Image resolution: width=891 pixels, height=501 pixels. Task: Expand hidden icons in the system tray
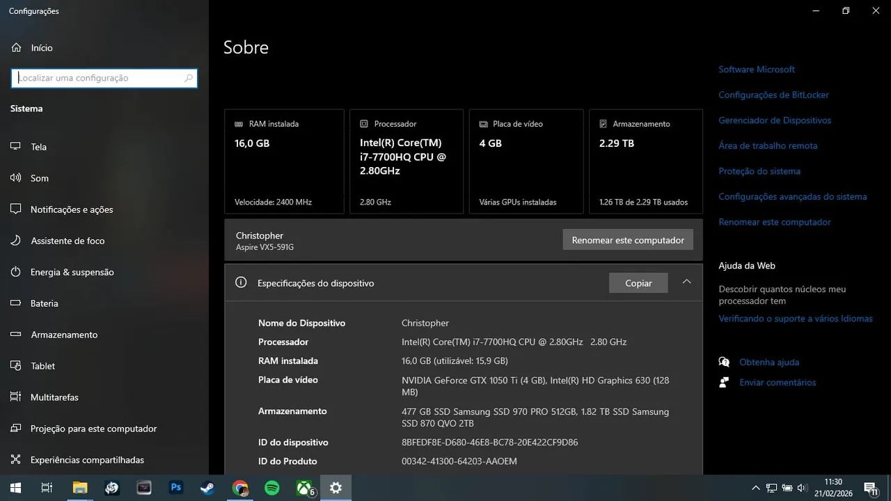[x=756, y=488]
